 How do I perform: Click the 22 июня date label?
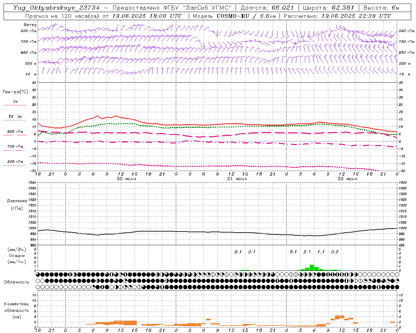[x=347, y=179]
